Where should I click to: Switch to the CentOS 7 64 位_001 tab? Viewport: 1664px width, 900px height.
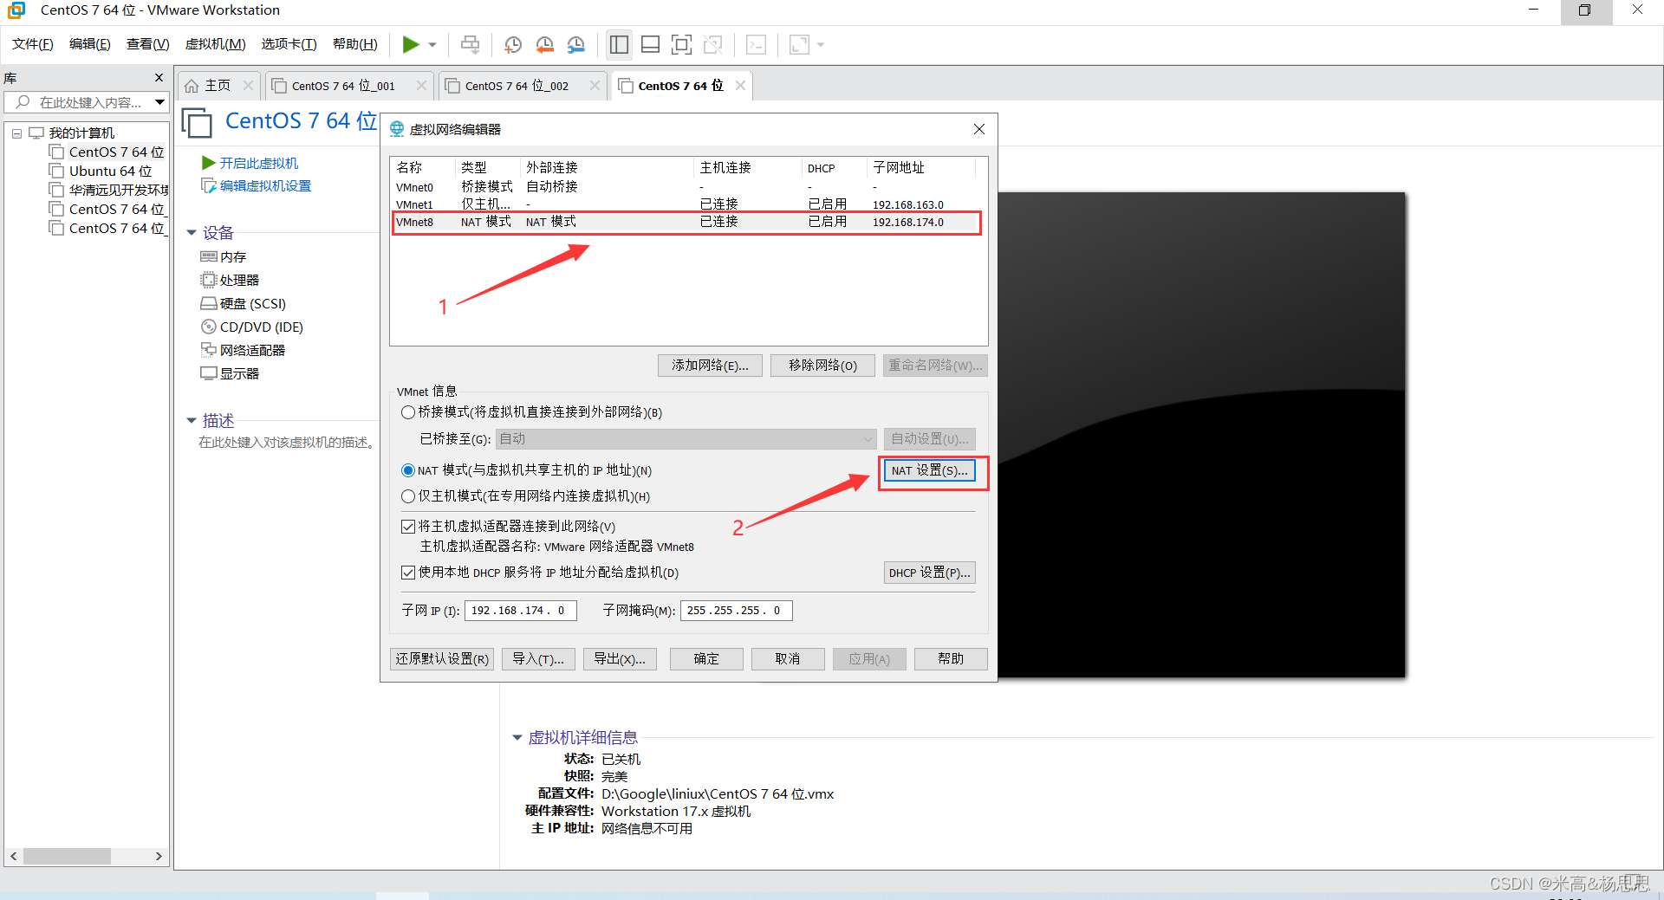point(344,86)
